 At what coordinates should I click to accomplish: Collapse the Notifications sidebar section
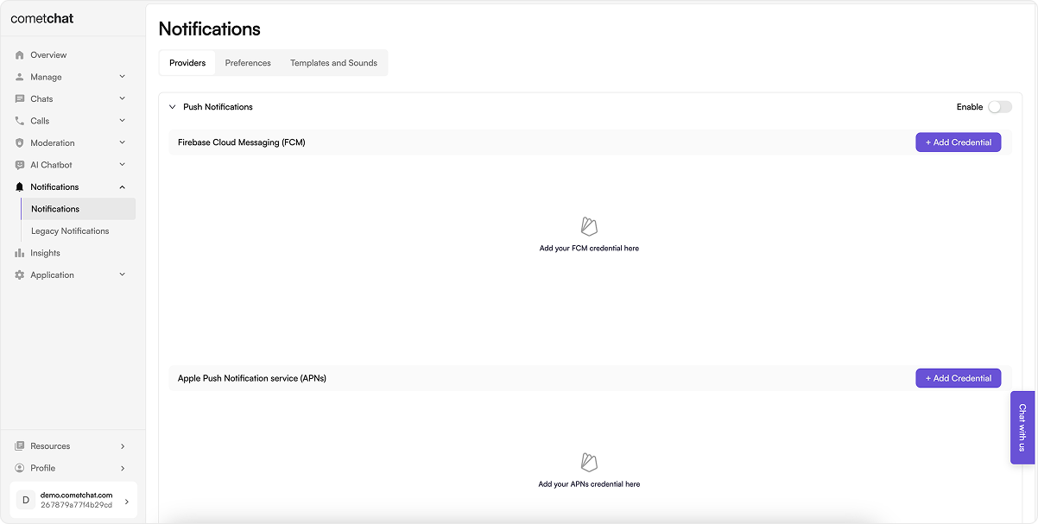(x=122, y=186)
